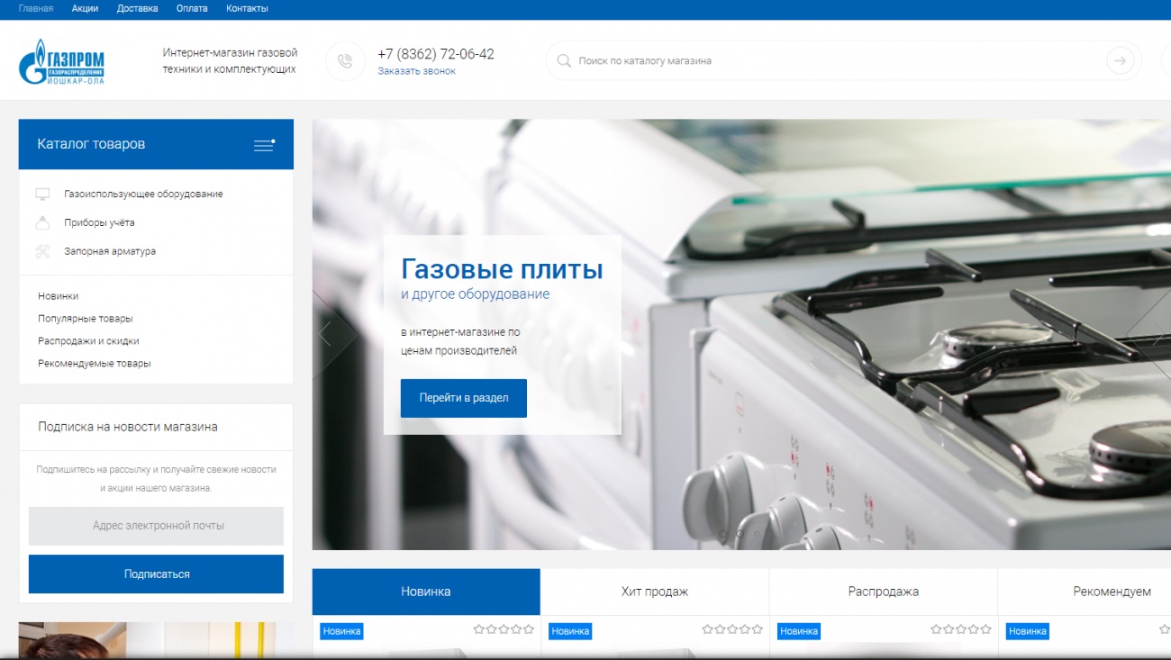Focus the email address subscription field

[156, 526]
